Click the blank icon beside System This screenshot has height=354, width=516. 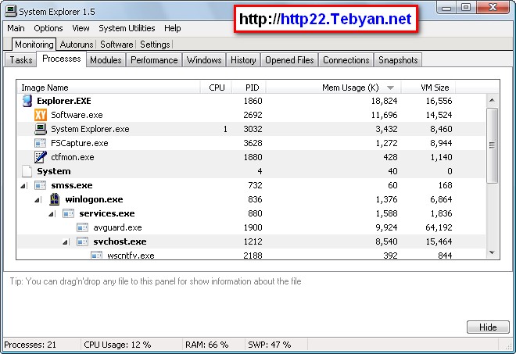(x=27, y=171)
